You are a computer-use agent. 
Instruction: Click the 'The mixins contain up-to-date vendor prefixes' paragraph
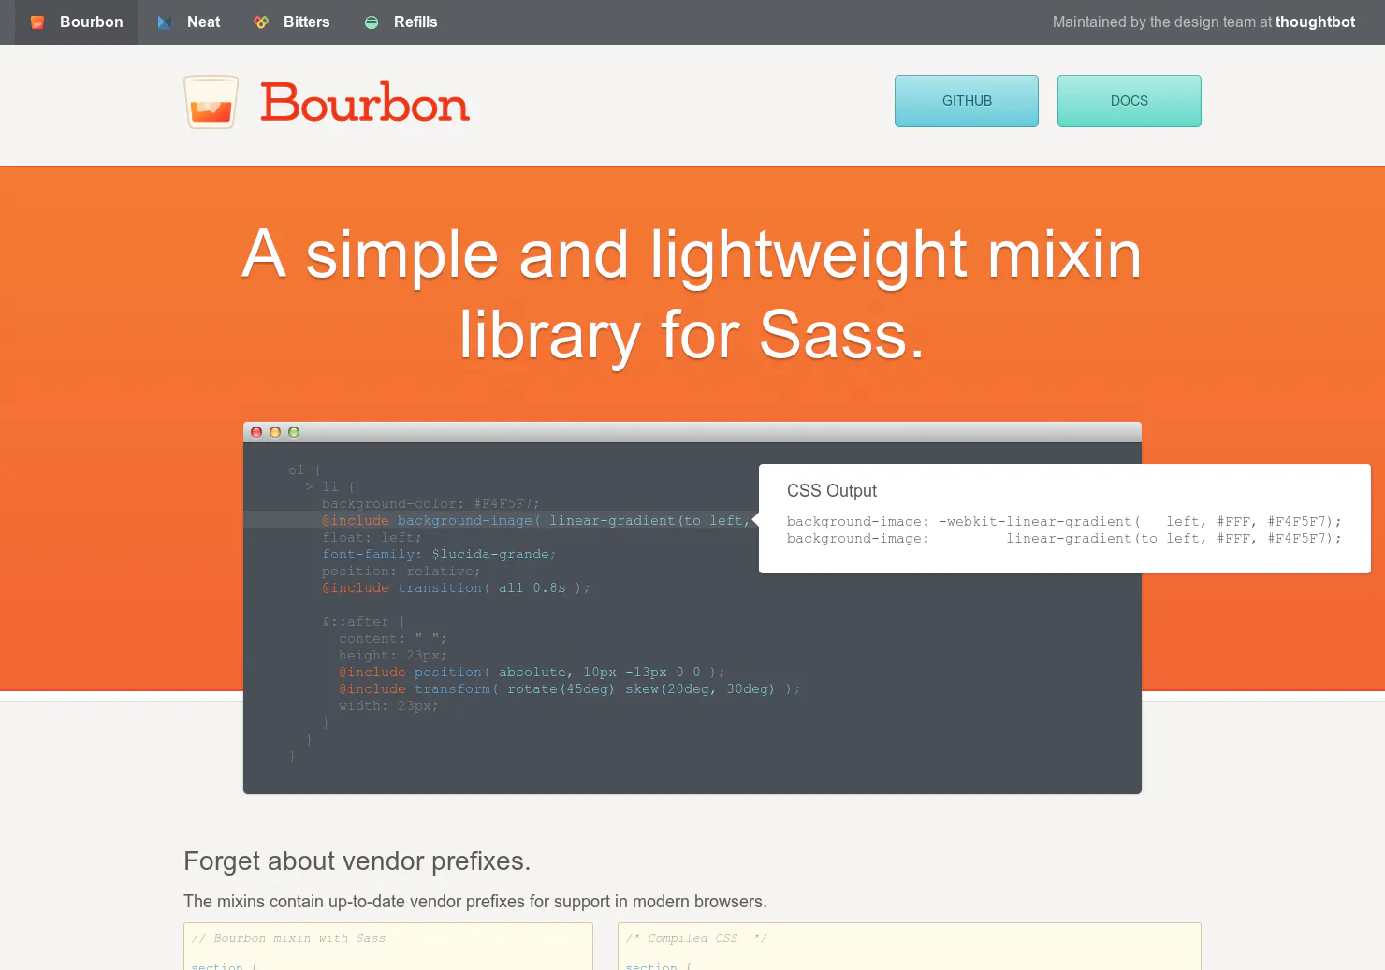[475, 902]
